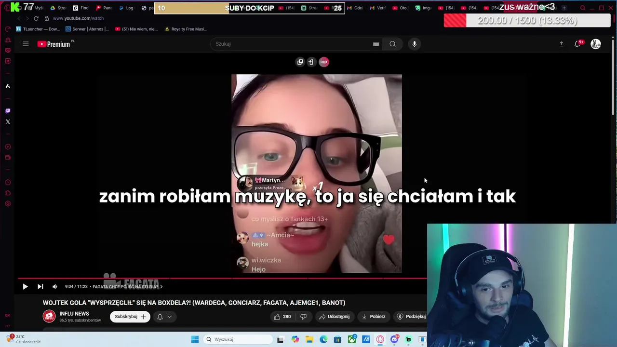The width and height of the screenshot is (617, 347).
Task: Switch to the 'Verif' Gmail browser tab
Action: (377, 8)
